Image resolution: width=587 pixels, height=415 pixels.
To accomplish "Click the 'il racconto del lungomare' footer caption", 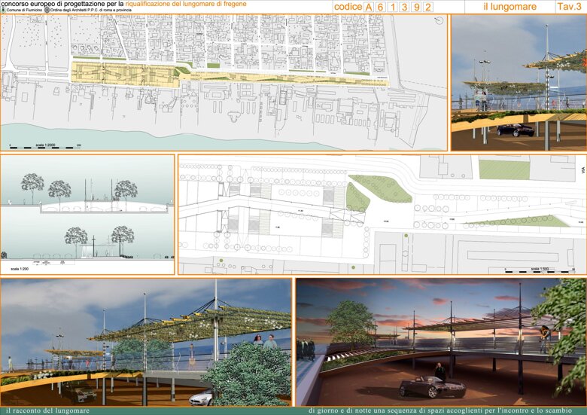I will (x=48, y=411).
